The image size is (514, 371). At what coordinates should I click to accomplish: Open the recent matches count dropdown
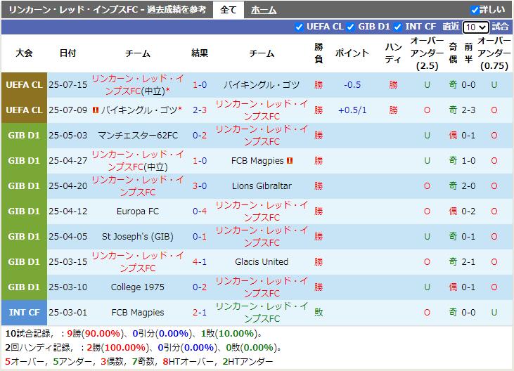pyautogui.click(x=475, y=27)
